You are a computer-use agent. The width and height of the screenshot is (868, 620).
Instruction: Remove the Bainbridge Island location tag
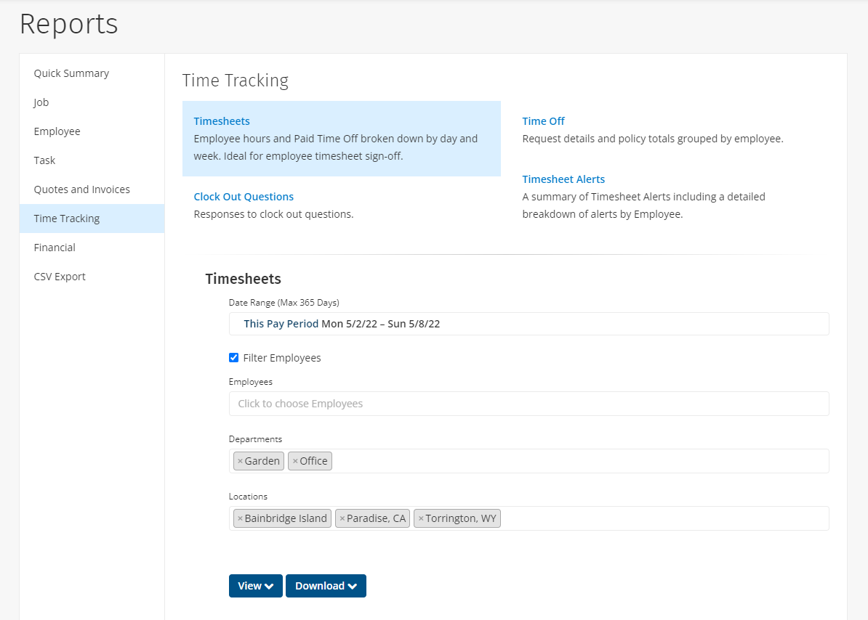click(240, 518)
